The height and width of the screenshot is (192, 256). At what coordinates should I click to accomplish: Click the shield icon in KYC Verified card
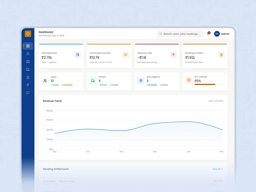[x=189, y=80]
